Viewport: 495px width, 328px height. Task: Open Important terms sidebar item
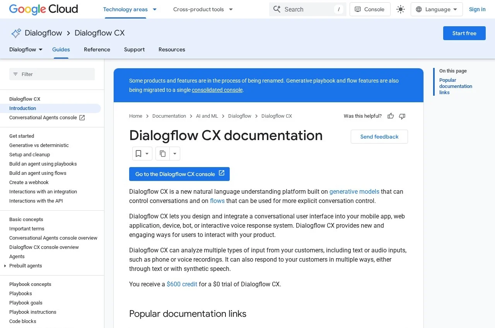click(x=27, y=229)
